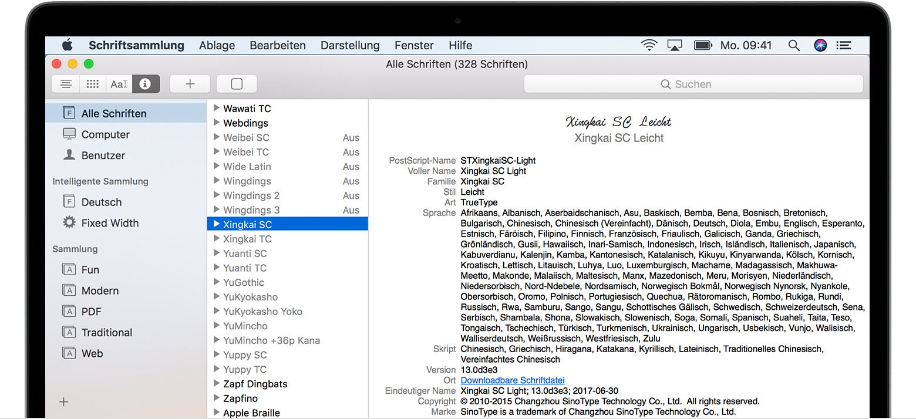Add a new collection with bottom plus
This screenshot has width=916, height=419.
click(x=64, y=402)
